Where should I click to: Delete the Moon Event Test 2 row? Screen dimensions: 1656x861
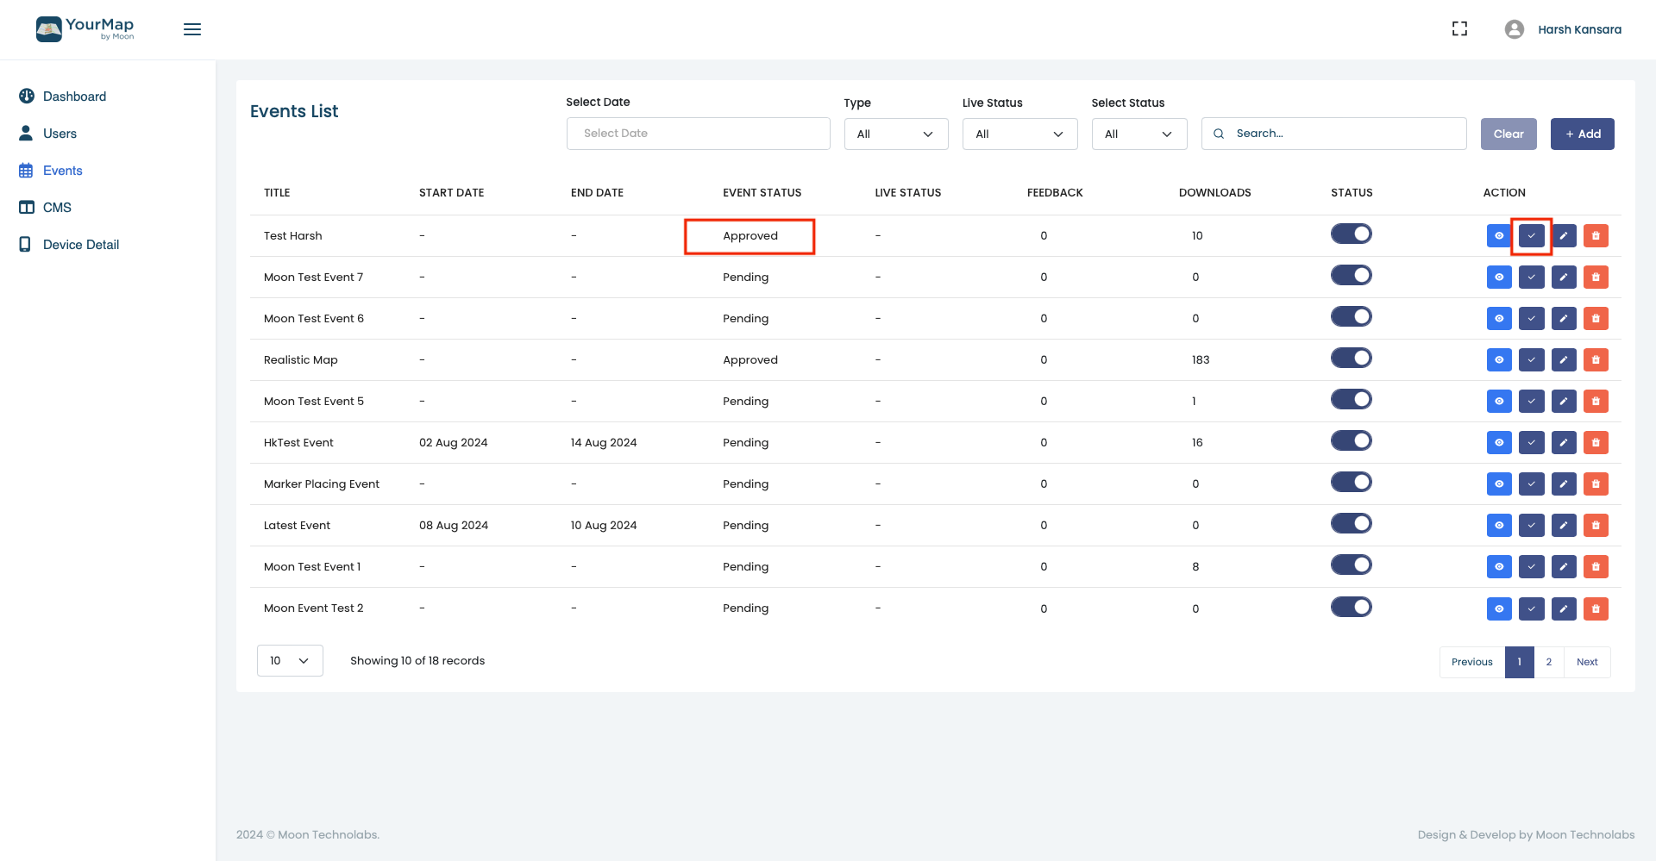pos(1596,609)
